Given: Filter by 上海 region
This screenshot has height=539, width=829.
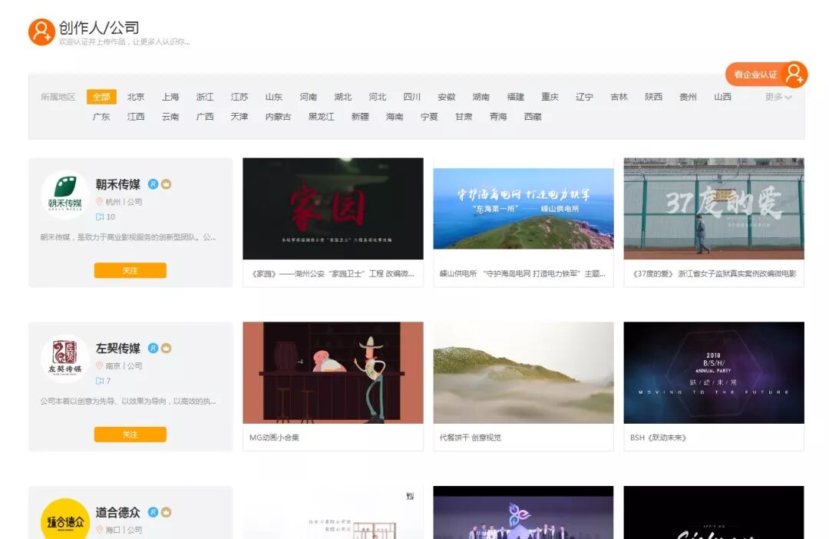Looking at the screenshot, I should pyautogui.click(x=170, y=97).
